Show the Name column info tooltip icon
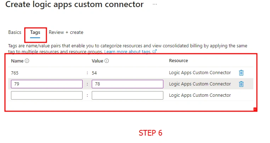 coord(27,61)
